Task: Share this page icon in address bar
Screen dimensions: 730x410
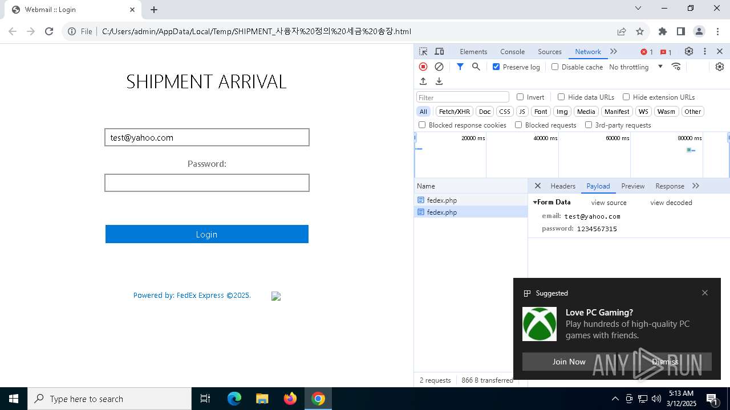Action: pos(622,31)
